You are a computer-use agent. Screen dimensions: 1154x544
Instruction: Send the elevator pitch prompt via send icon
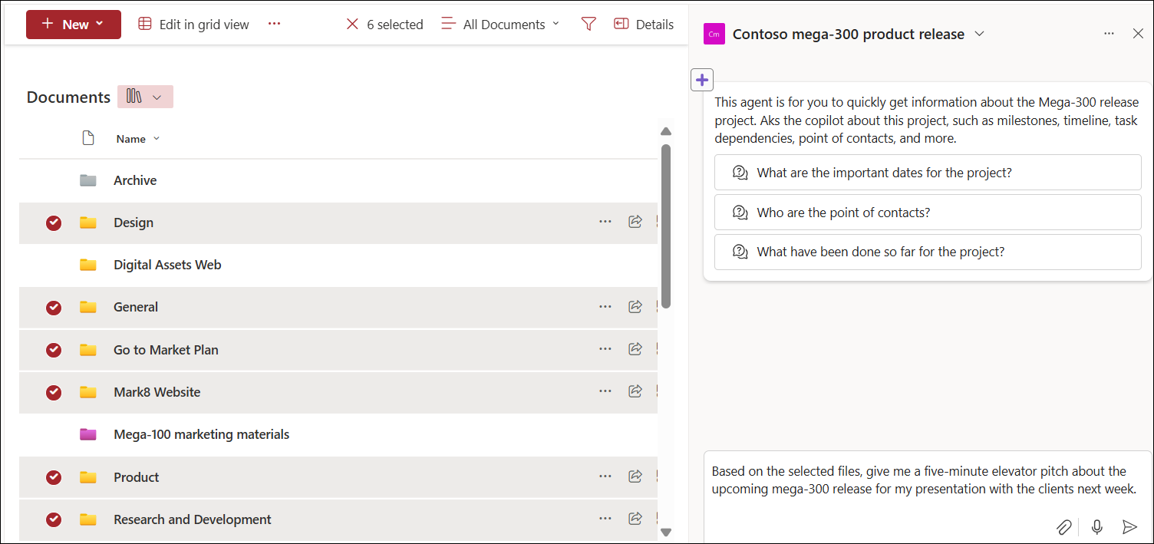1129,527
